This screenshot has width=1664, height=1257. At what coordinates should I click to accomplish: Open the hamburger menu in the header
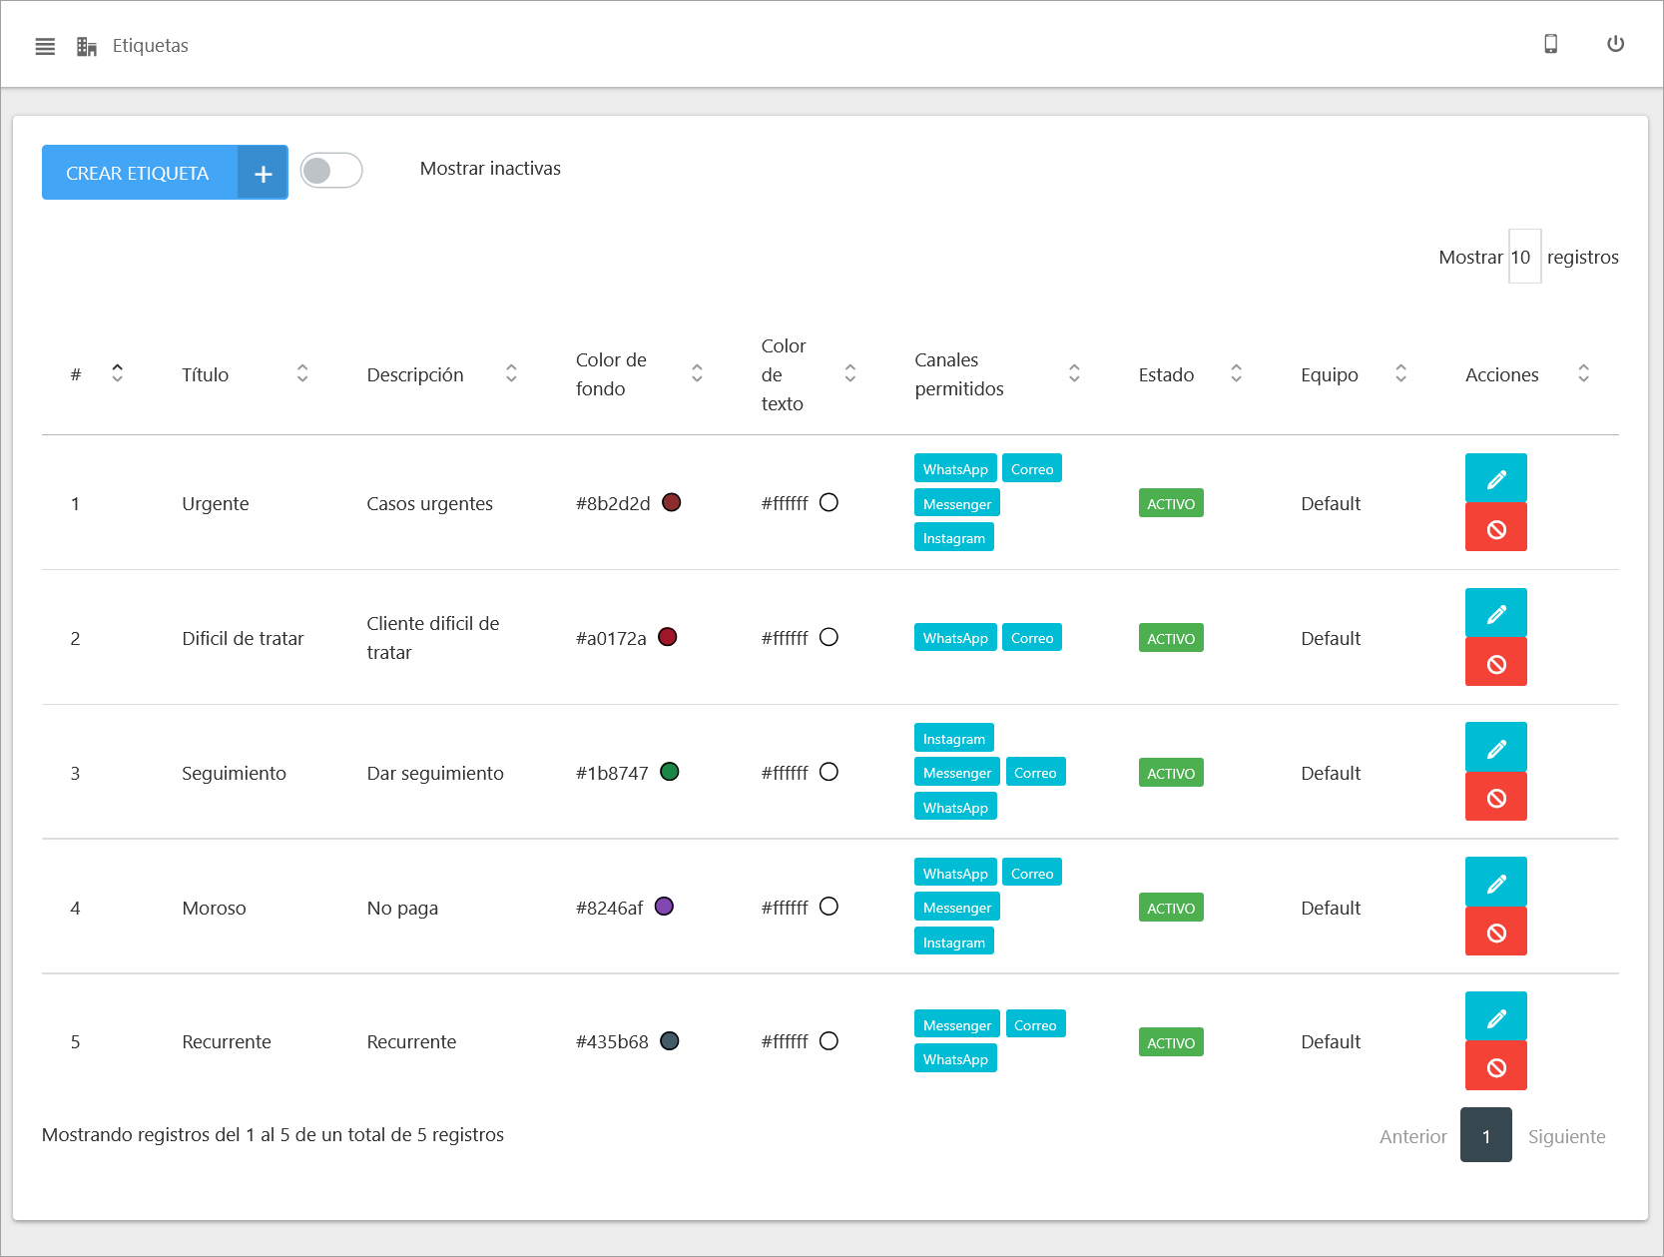(45, 46)
